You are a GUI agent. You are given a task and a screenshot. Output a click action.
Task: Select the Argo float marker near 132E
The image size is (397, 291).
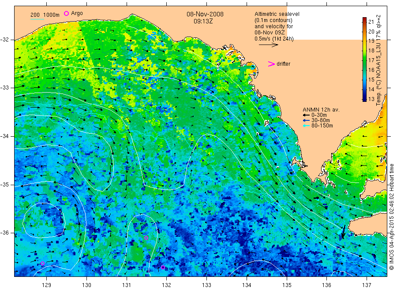tap(163, 268)
